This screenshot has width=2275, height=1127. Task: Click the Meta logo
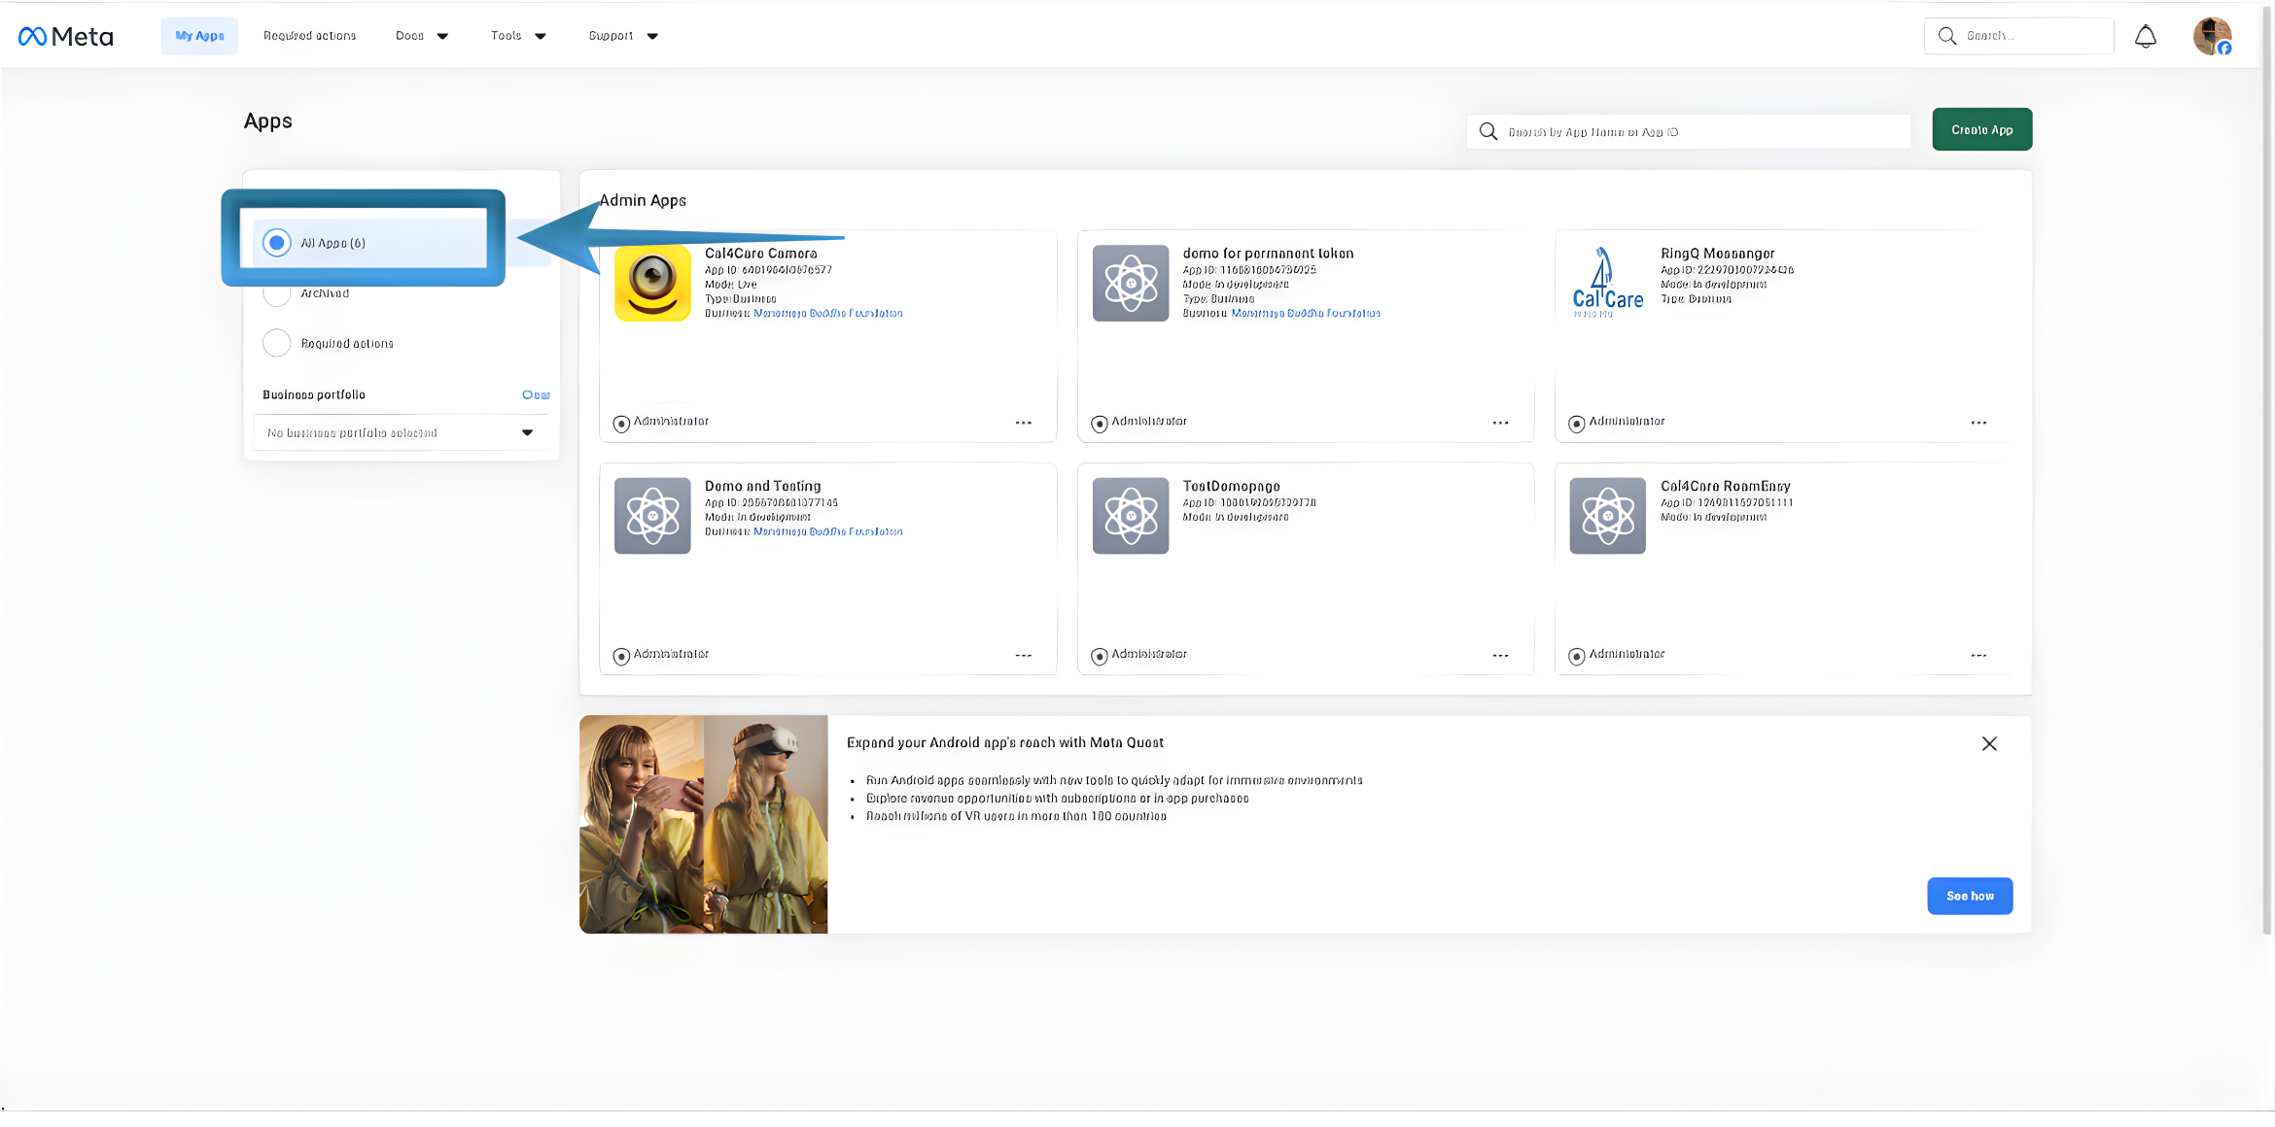[x=64, y=35]
